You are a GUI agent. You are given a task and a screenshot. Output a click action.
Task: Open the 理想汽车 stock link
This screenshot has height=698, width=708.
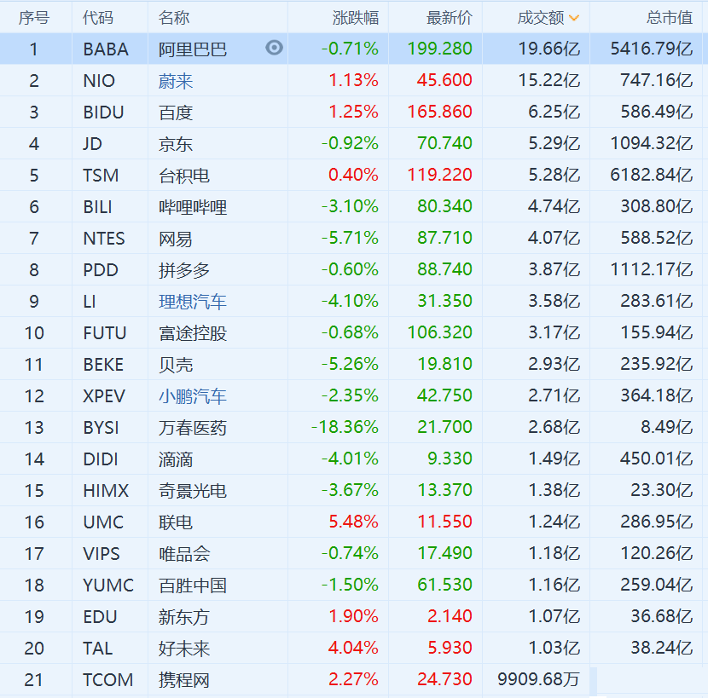click(193, 302)
